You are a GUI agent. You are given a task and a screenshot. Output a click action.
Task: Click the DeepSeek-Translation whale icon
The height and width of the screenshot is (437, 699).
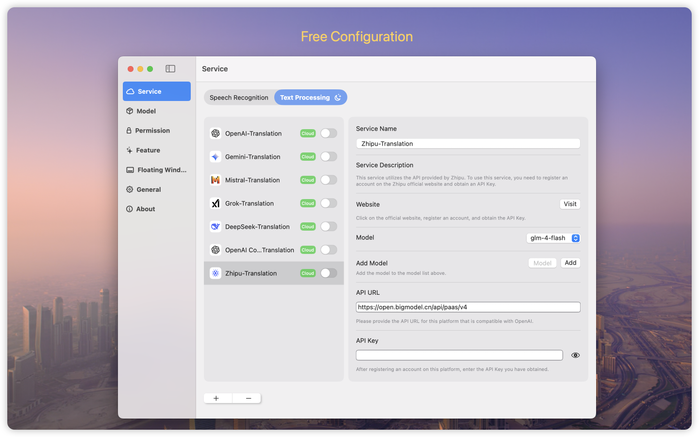pyautogui.click(x=216, y=227)
